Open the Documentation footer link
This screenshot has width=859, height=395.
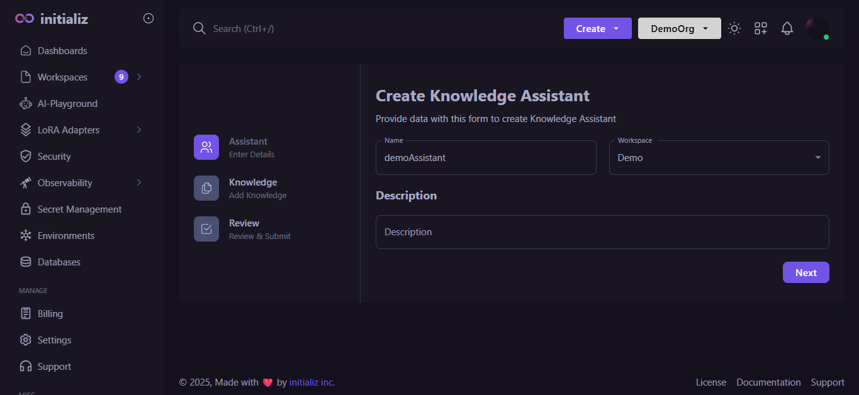click(768, 382)
